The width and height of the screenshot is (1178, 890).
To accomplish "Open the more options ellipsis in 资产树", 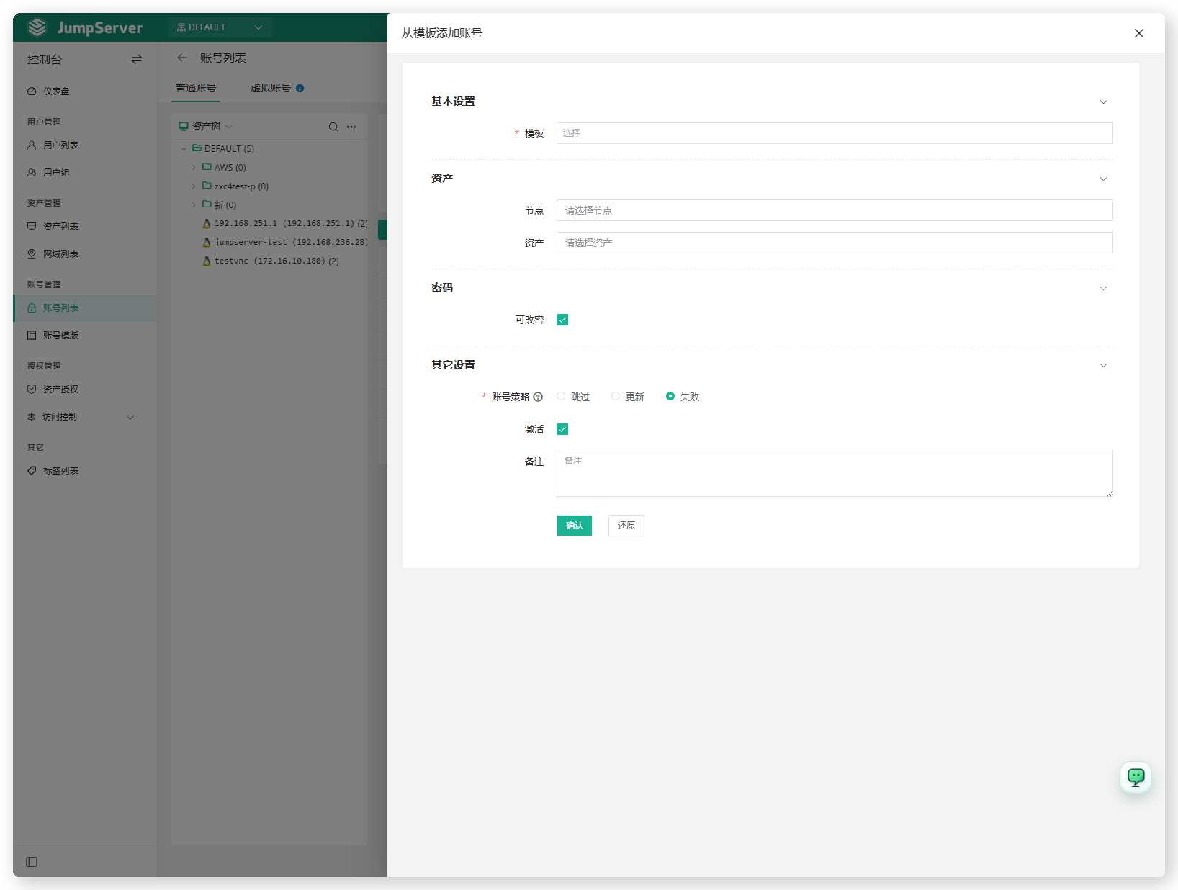I will coord(351,127).
